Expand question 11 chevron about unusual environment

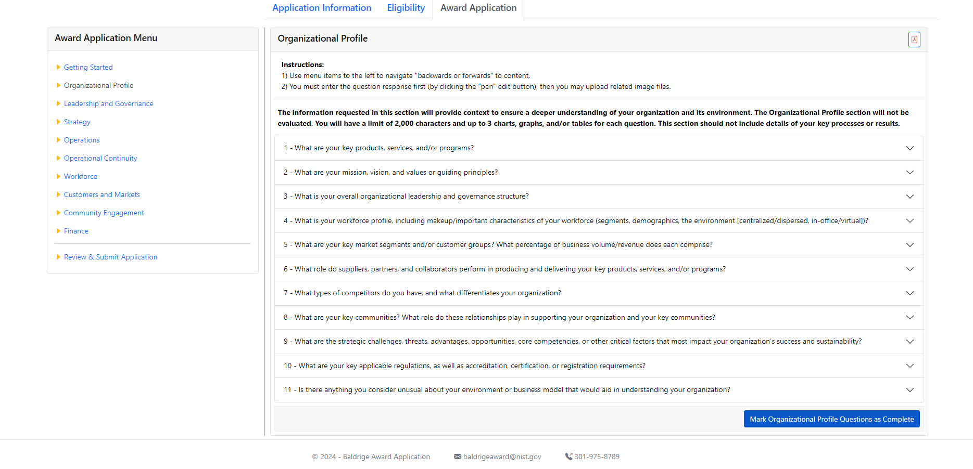click(909, 390)
